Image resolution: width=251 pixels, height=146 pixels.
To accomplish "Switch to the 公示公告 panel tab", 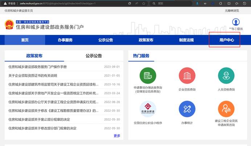I will (x=94, y=56).
